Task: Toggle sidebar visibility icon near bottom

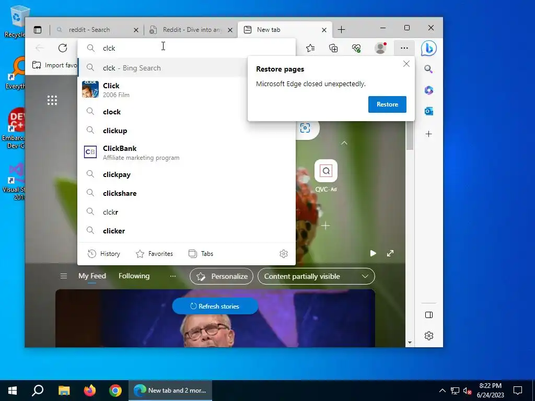Action: (x=429, y=315)
